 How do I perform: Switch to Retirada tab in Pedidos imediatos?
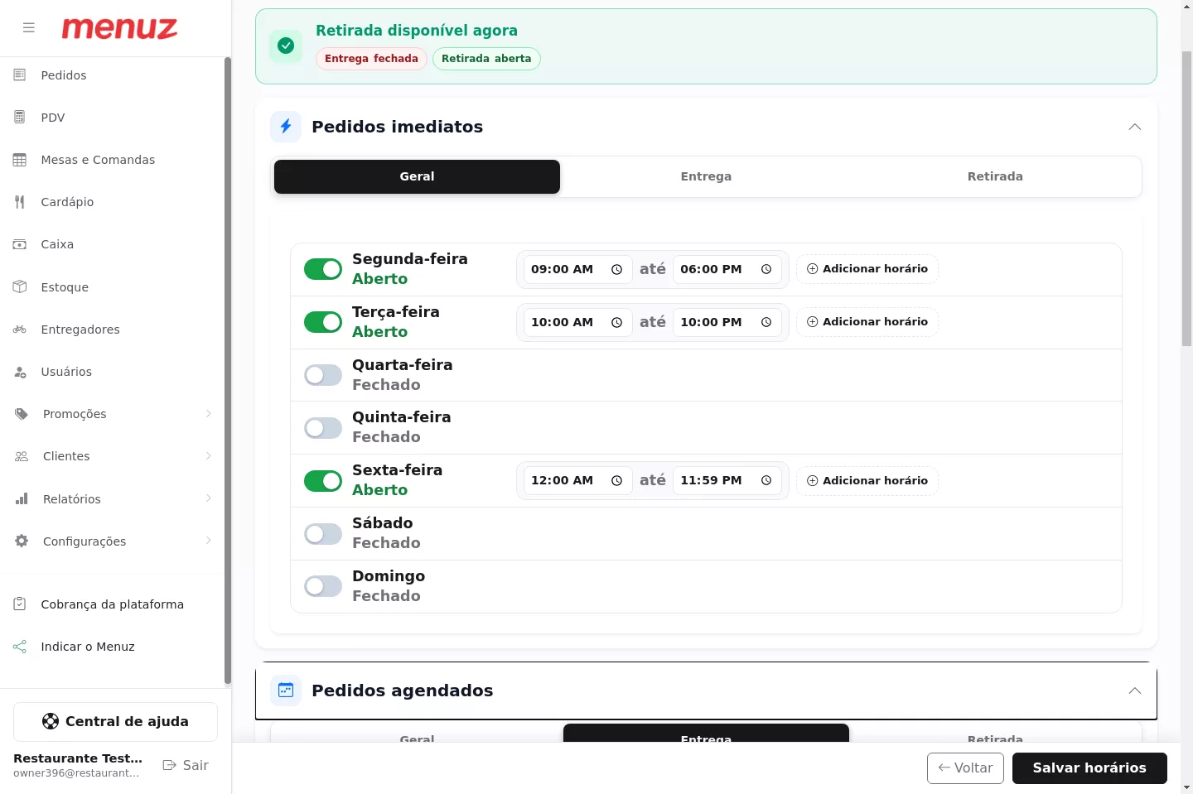pyautogui.click(x=995, y=176)
